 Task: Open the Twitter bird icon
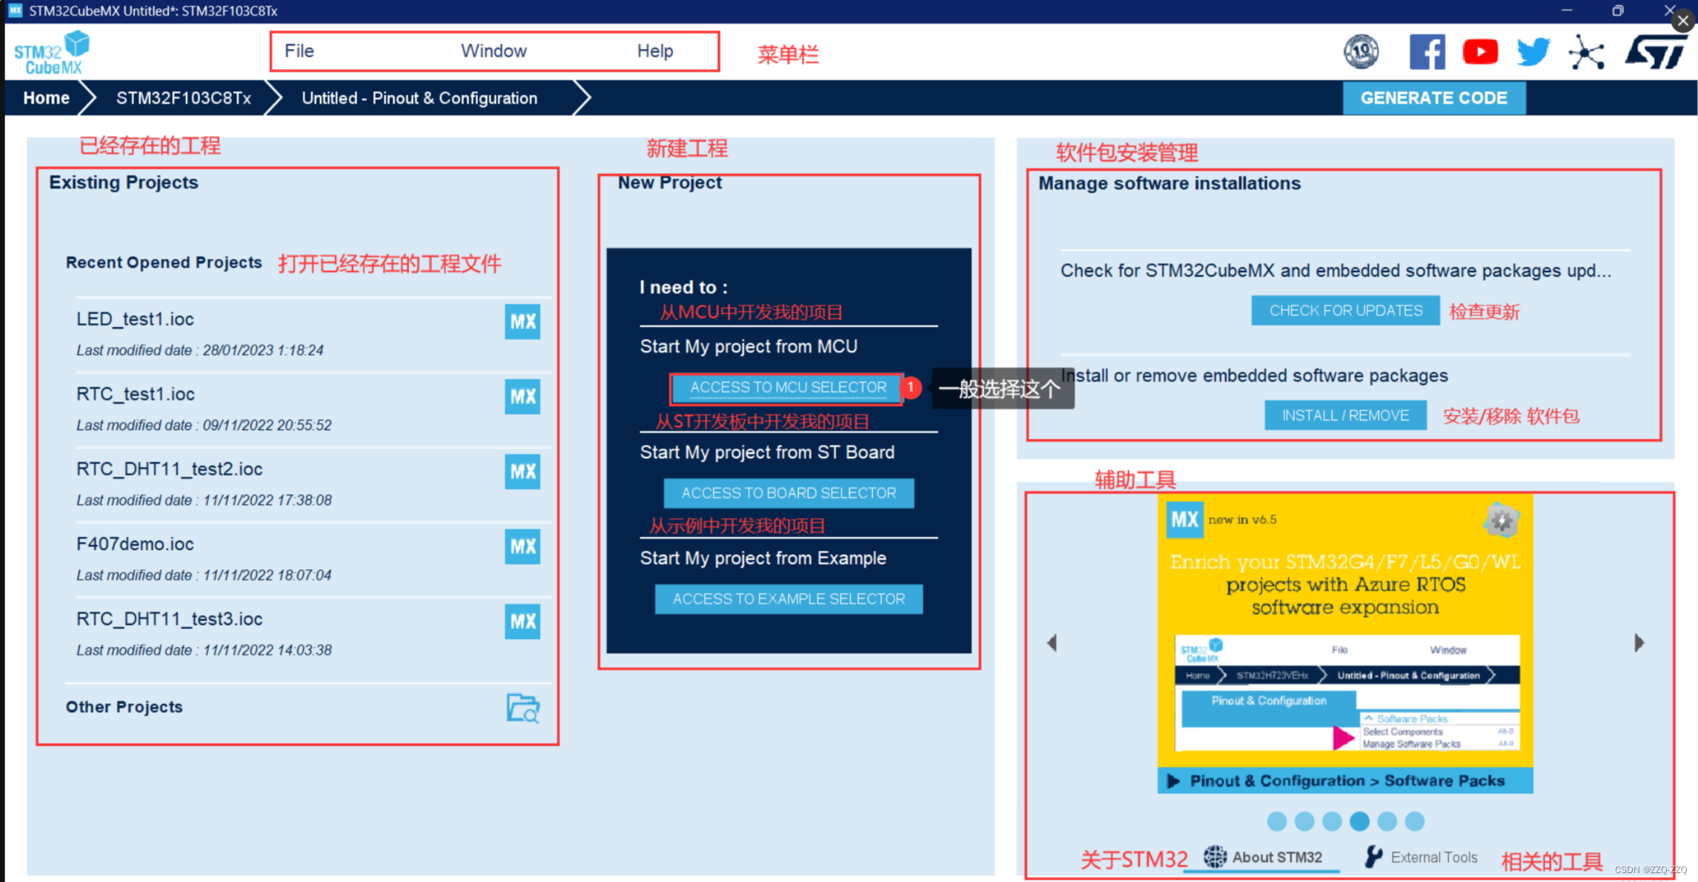click(1533, 52)
